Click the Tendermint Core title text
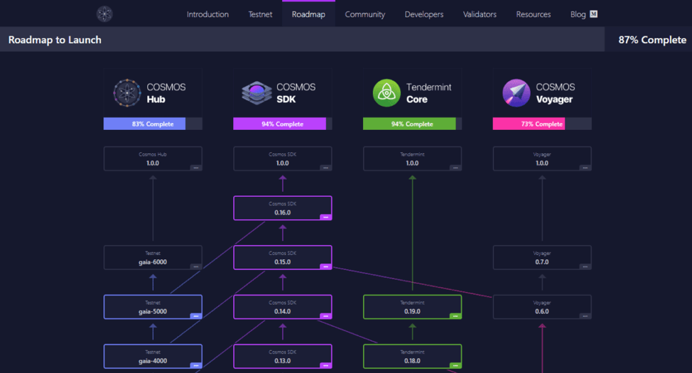The width and height of the screenshot is (692, 373). pyautogui.click(x=428, y=93)
